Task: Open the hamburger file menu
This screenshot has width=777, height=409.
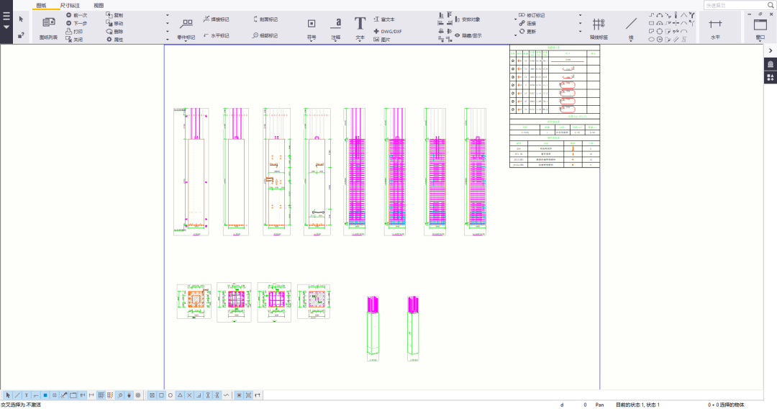Action: (x=6, y=16)
